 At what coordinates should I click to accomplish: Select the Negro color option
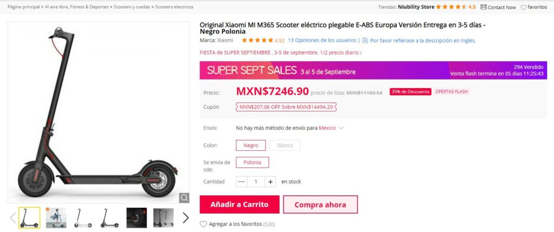pyautogui.click(x=251, y=145)
